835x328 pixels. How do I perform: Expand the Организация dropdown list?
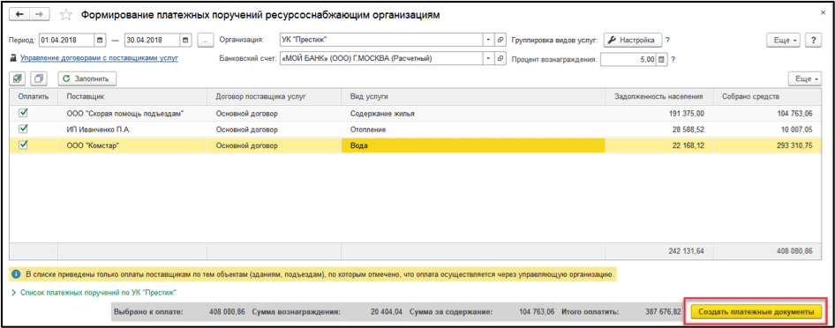coord(489,40)
